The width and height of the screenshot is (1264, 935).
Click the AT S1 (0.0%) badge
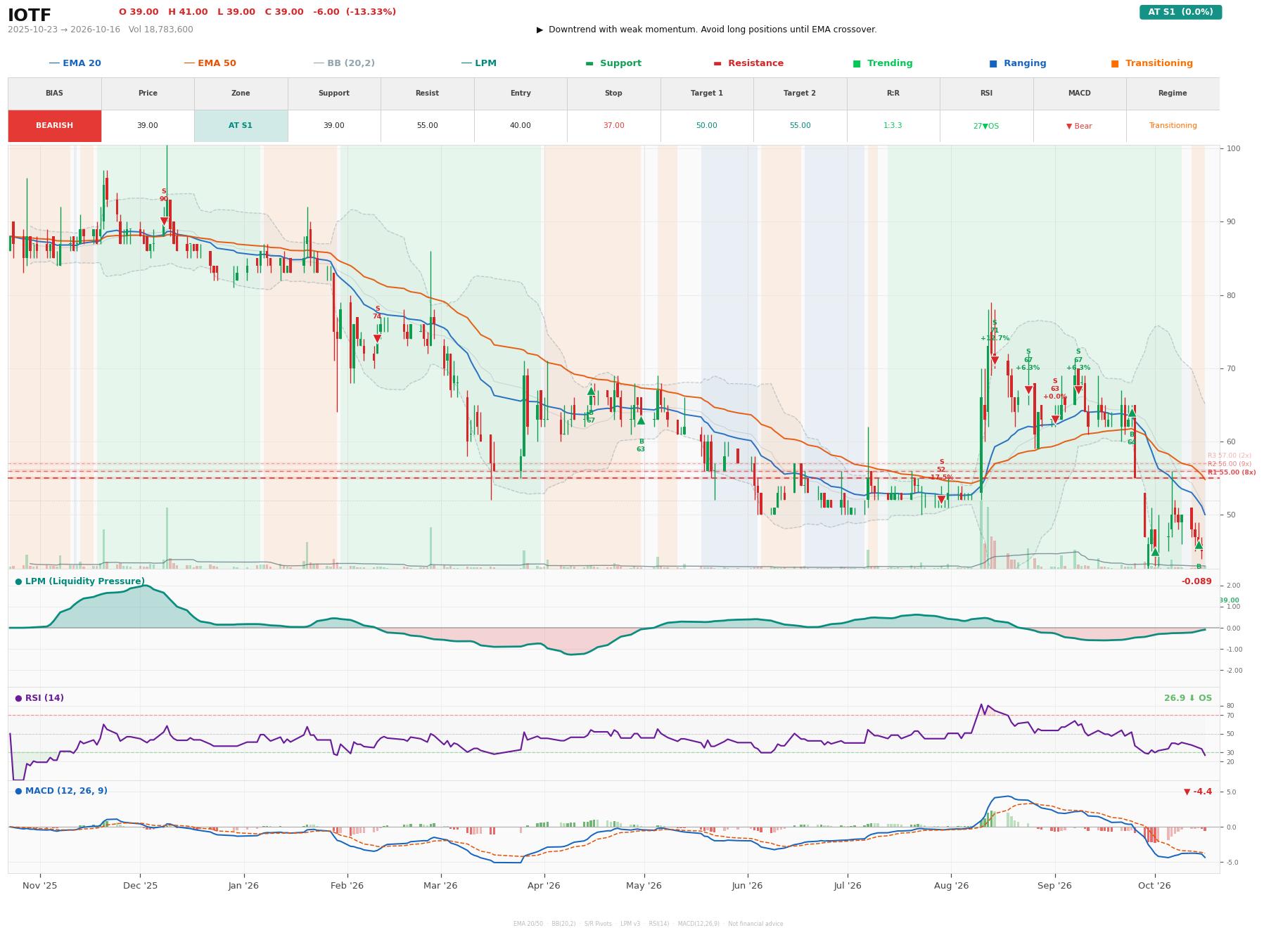pos(1180,12)
